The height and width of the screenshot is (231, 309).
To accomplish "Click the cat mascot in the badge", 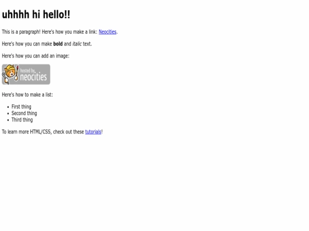I will (10, 74).
